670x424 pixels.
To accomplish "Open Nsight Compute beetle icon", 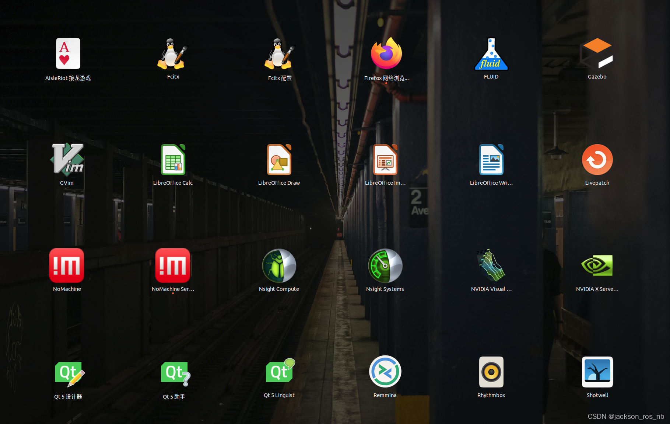I will (x=279, y=266).
